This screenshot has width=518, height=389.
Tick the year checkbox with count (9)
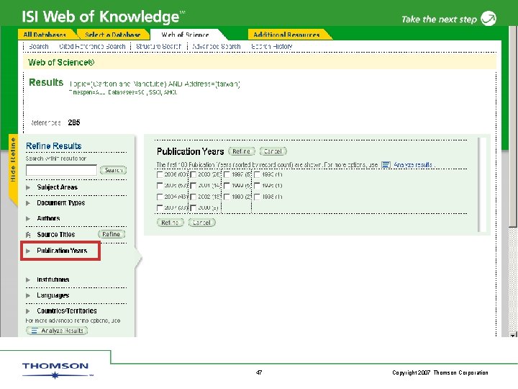coord(194,207)
